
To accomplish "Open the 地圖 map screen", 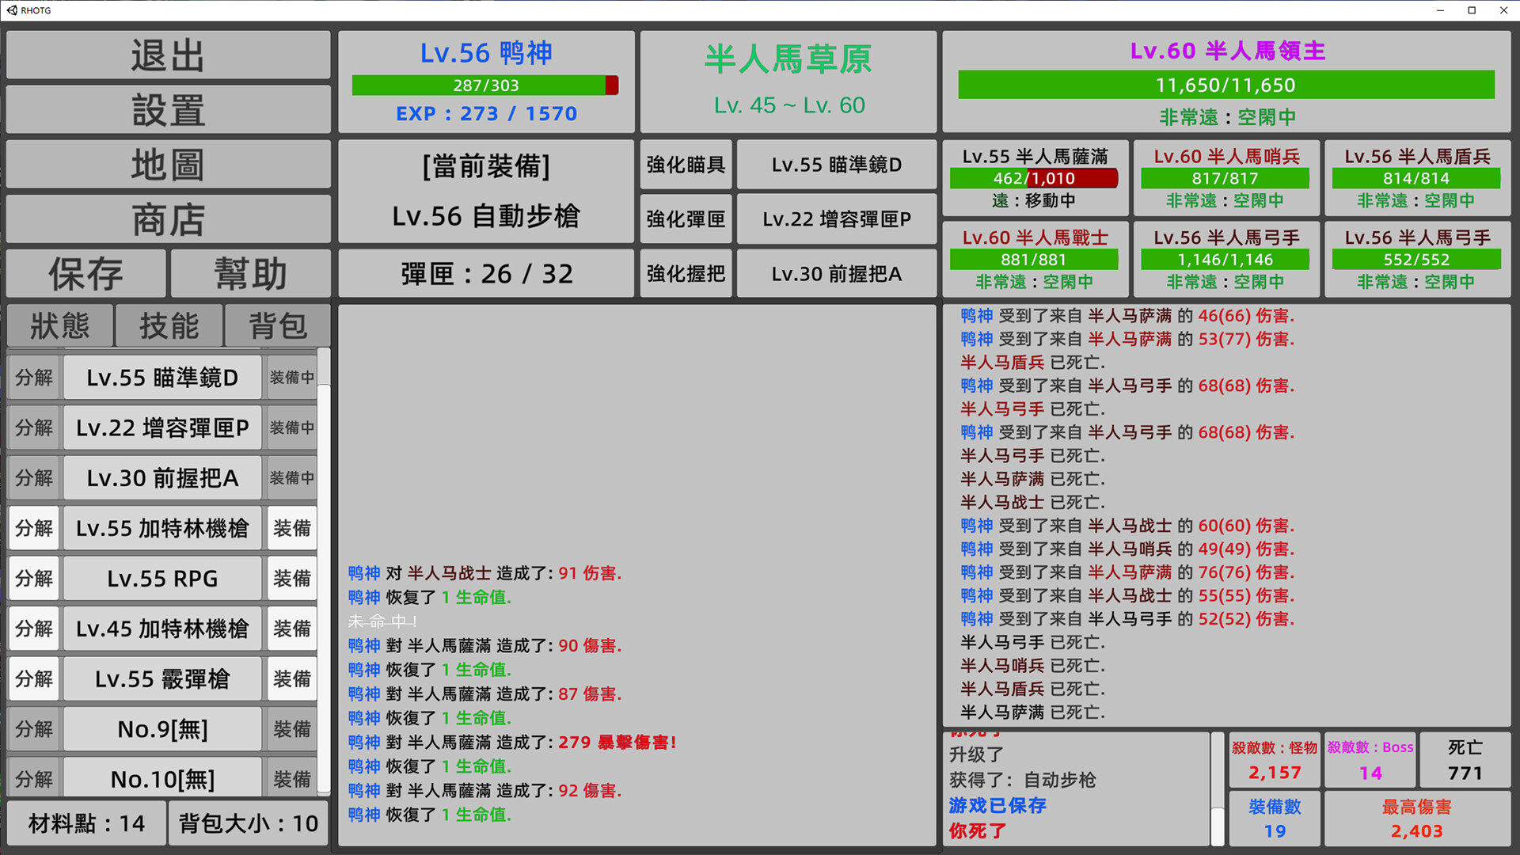I will [x=168, y=165].
